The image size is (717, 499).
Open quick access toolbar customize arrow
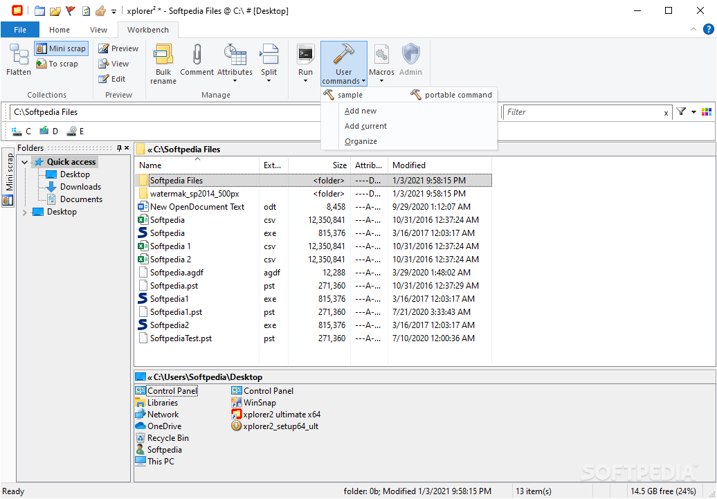click(114, 11)
